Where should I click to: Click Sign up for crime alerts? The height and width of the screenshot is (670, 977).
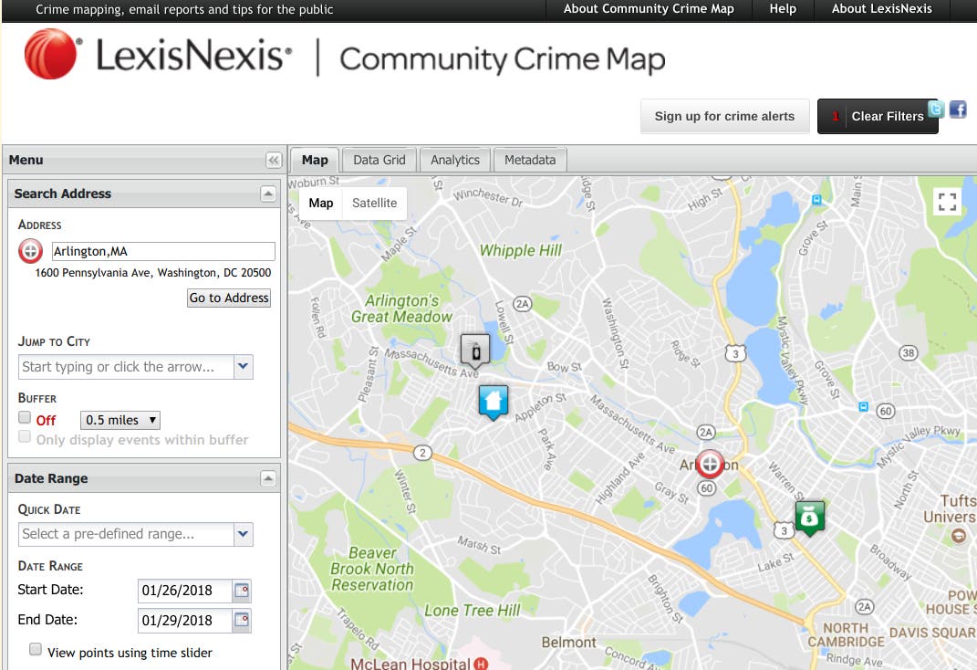tap(724, 116)
